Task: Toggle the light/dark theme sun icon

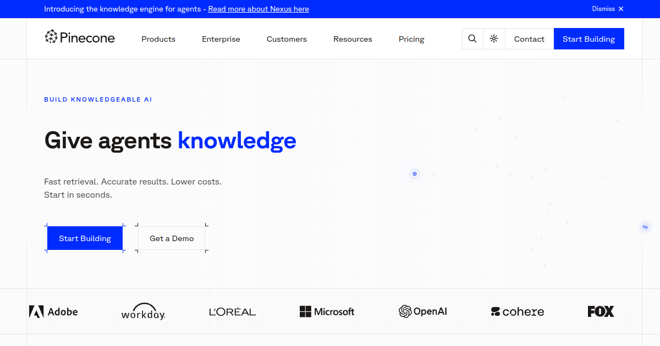Action: point(494,39)
